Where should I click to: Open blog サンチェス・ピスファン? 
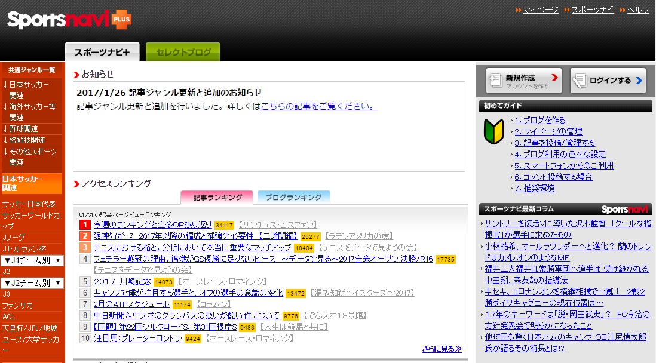click(x=278, y=225)
